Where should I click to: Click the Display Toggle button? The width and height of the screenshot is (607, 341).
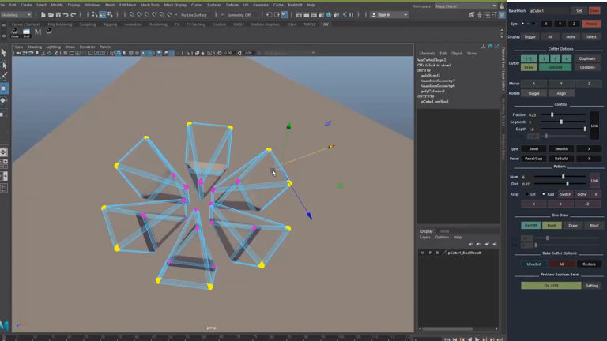[x=530, y=37]
